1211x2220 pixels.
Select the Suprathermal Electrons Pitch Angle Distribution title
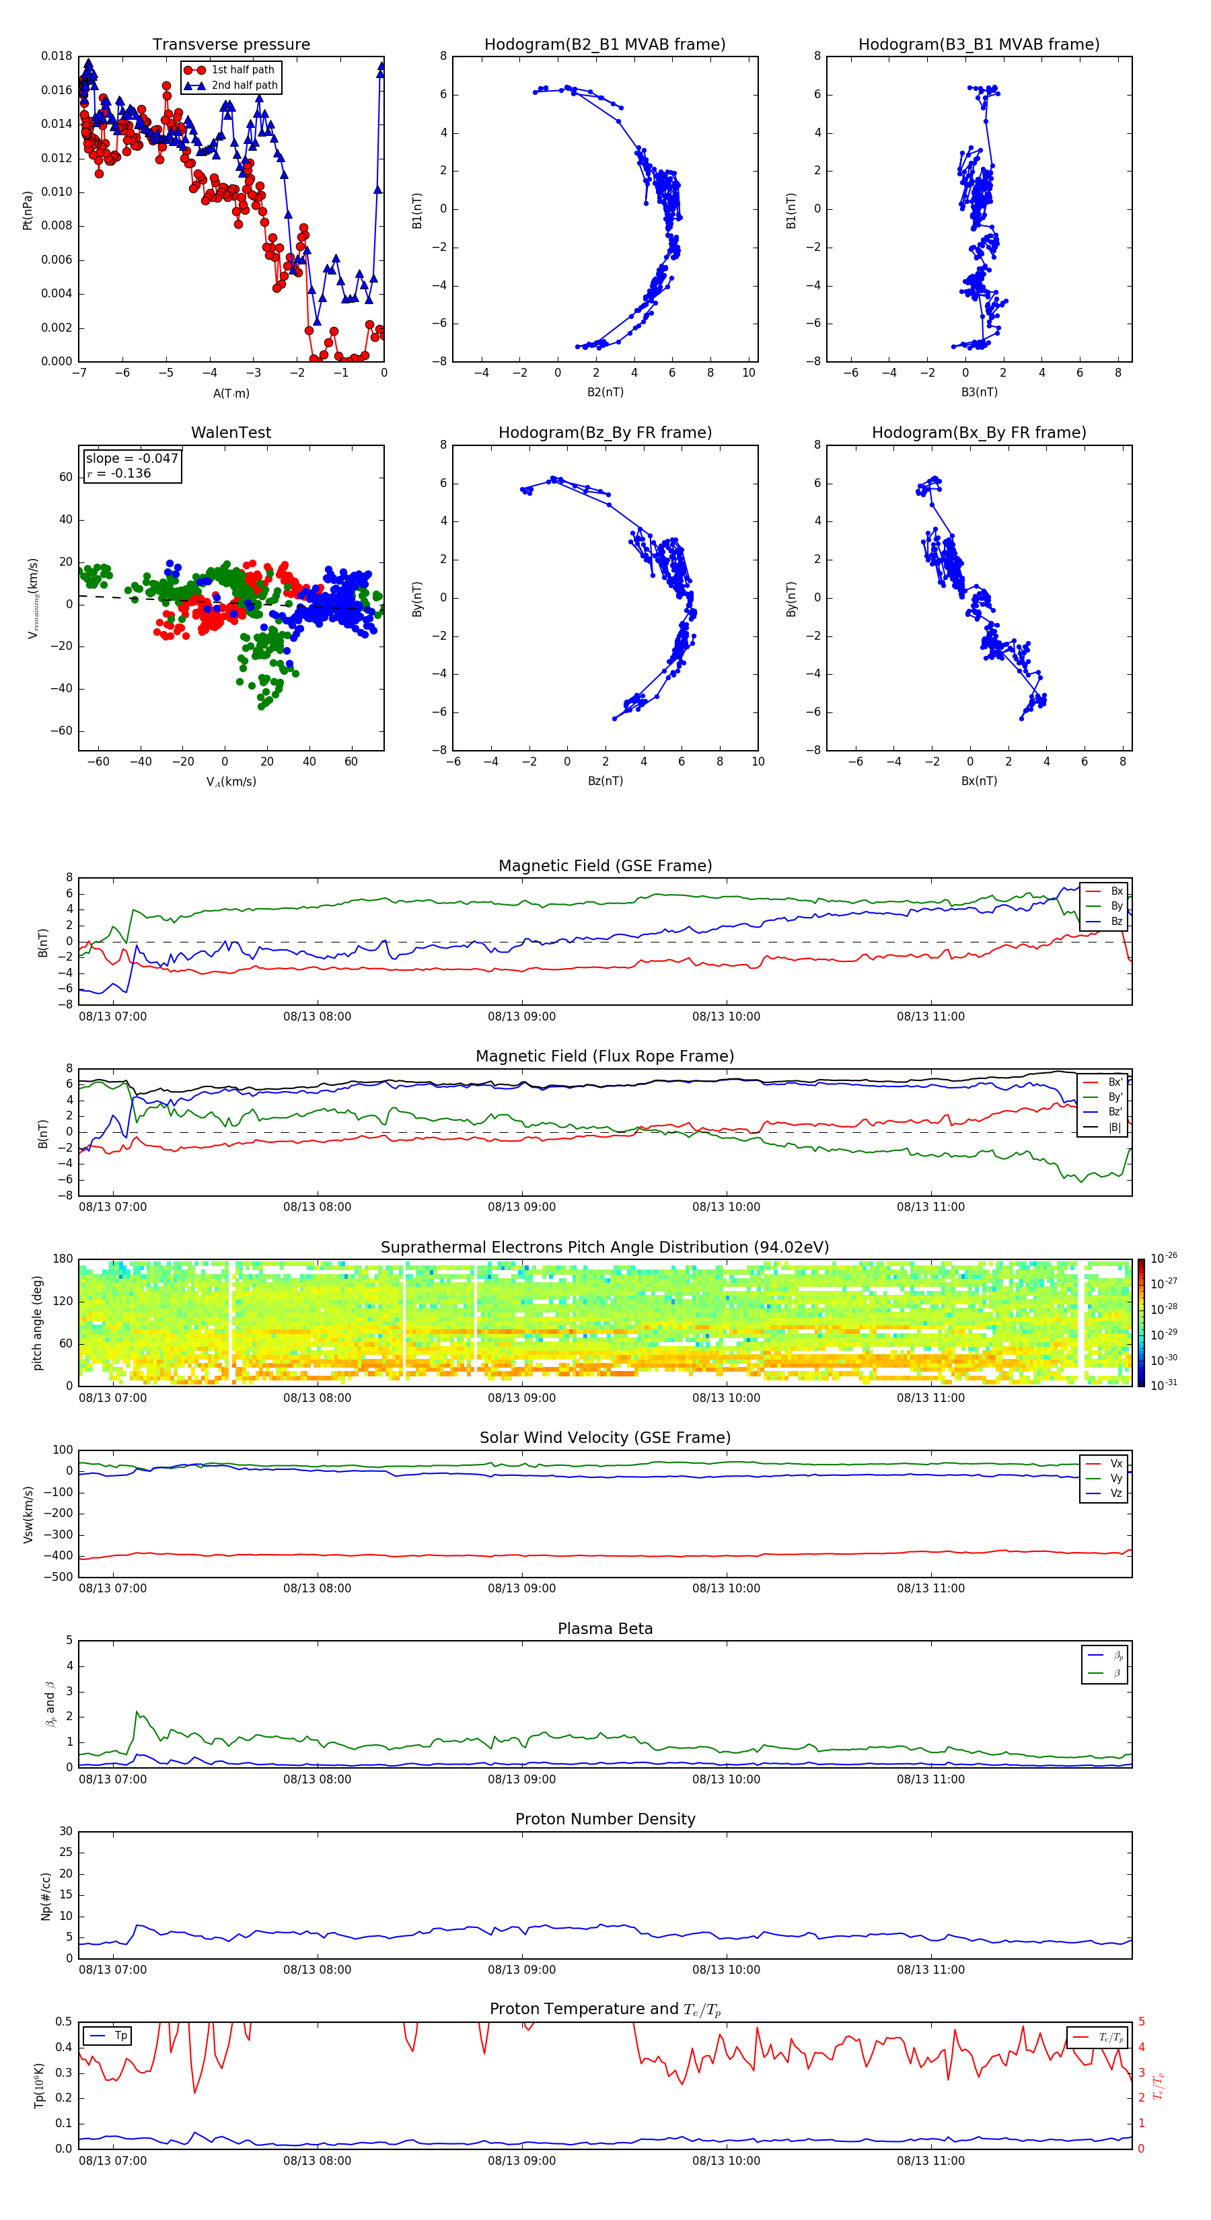[x=605, y=1248]
